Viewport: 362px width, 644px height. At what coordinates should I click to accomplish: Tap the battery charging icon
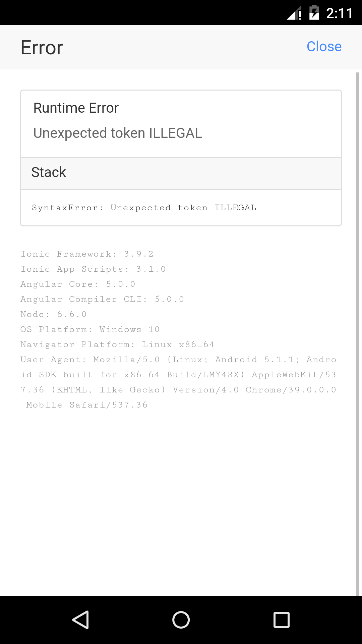coord(314,13)
